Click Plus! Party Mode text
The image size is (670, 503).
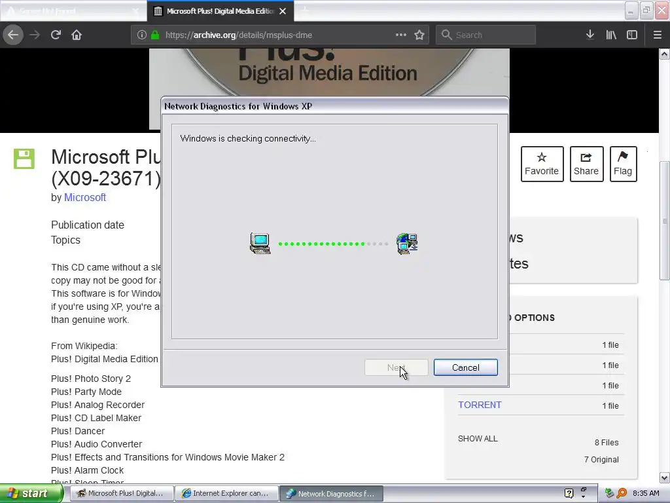pyautogui.click(x=86, y=392)
